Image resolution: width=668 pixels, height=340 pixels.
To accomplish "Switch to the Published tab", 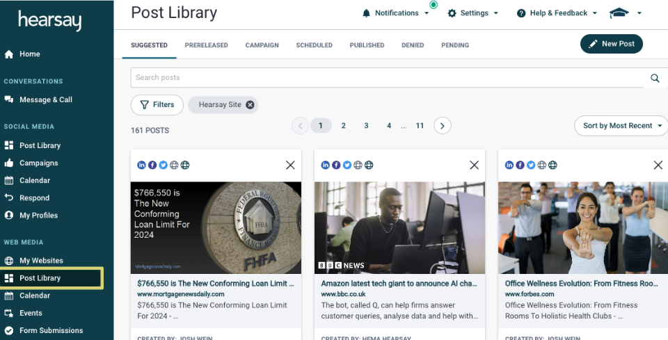I will coord(367,45).
